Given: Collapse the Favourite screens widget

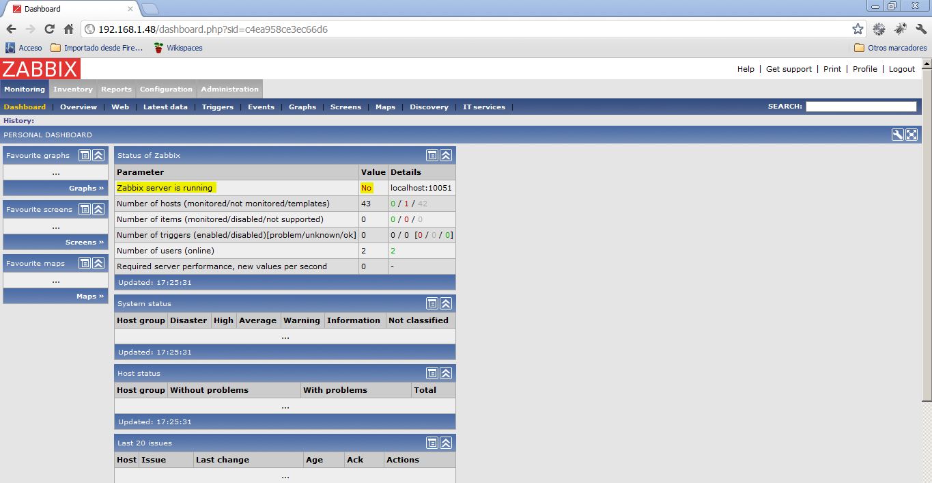Looking at the screenshot, I should coord(98,209).
